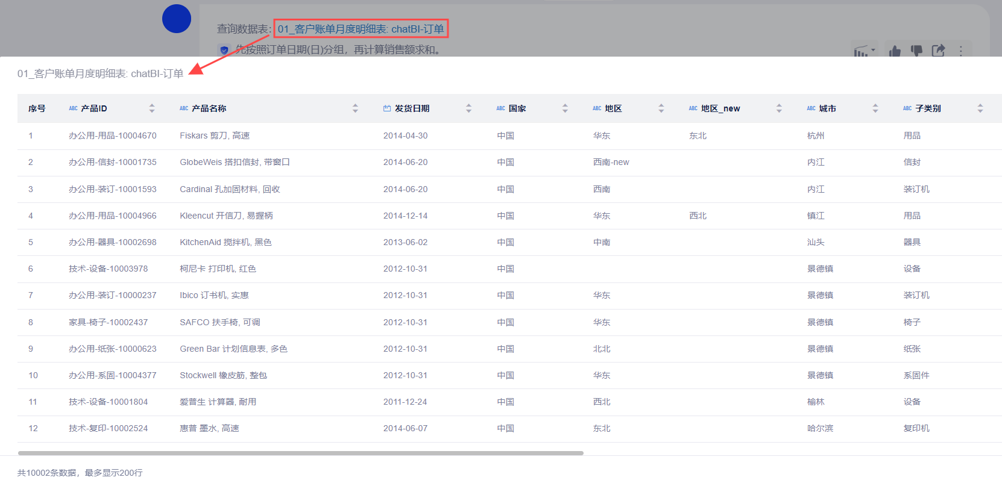
Task: Toggle sort order for 国家 column
Action: (565, 108)
